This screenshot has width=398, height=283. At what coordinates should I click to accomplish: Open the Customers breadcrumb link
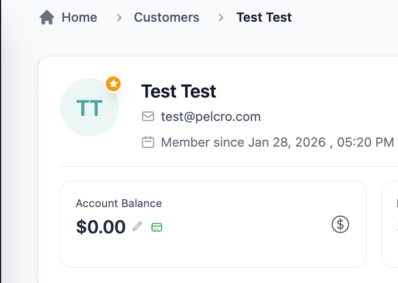coord(166,18)
